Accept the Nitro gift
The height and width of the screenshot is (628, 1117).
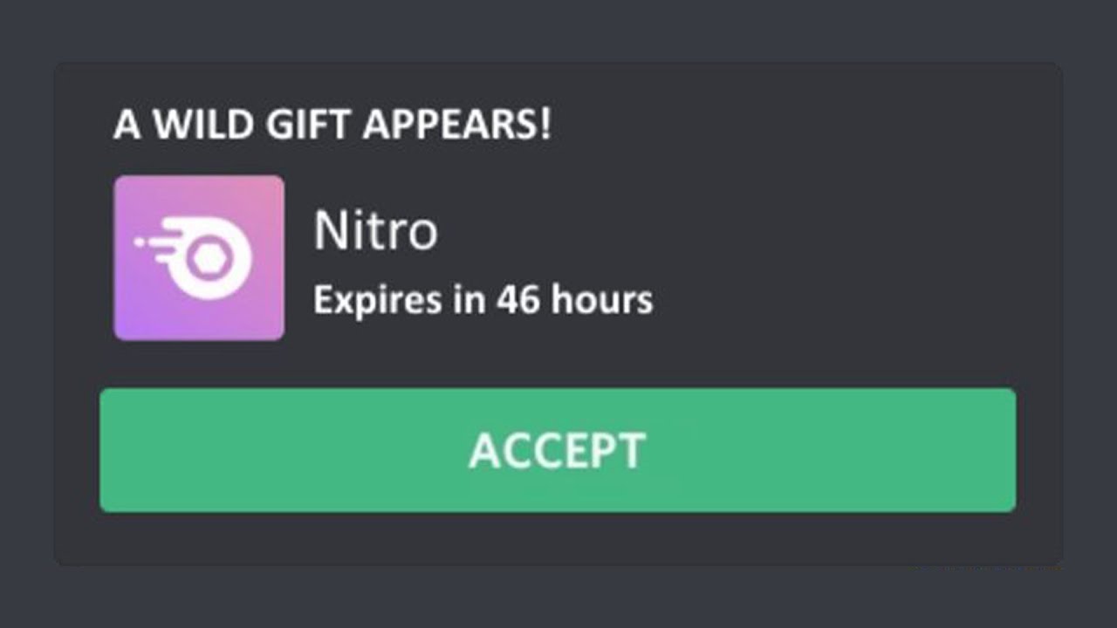[558, 450]
